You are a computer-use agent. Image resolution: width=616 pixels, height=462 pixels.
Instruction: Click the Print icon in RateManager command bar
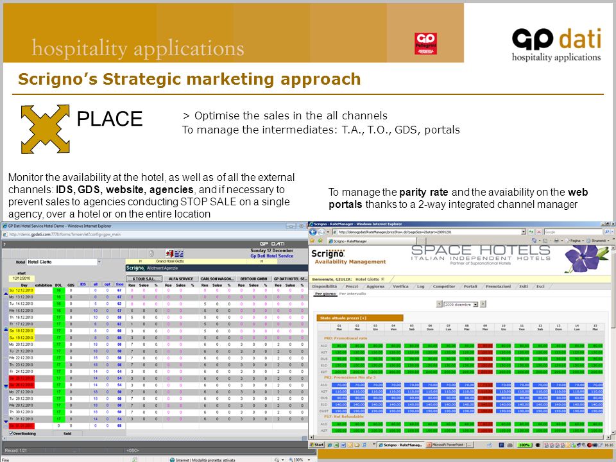[x=557, y=241]
